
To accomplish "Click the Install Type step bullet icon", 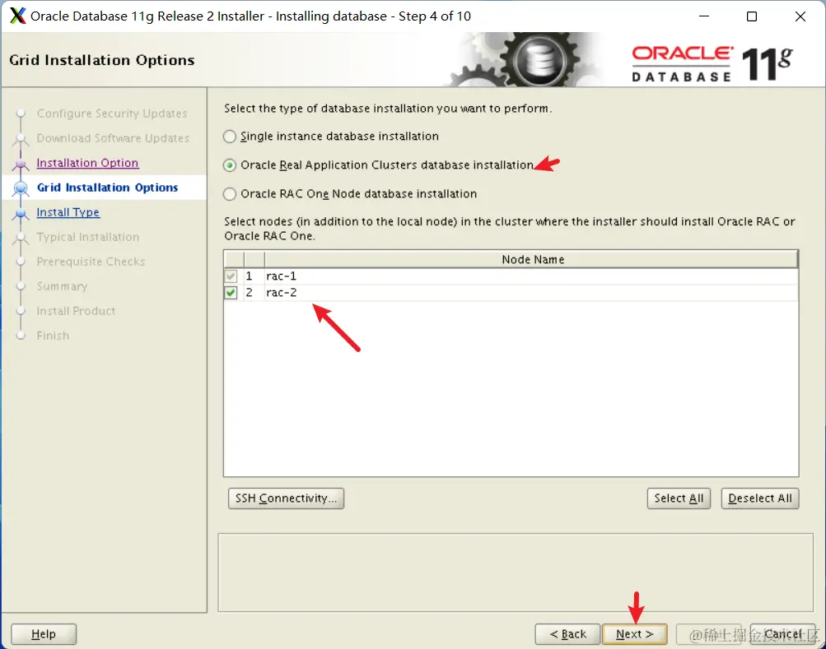I will (x=21, y=214).
